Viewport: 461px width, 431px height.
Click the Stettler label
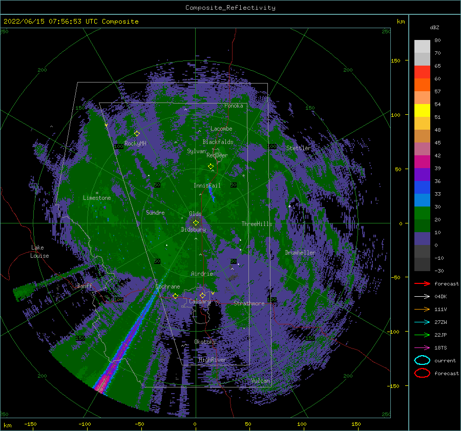pos(299,148)
